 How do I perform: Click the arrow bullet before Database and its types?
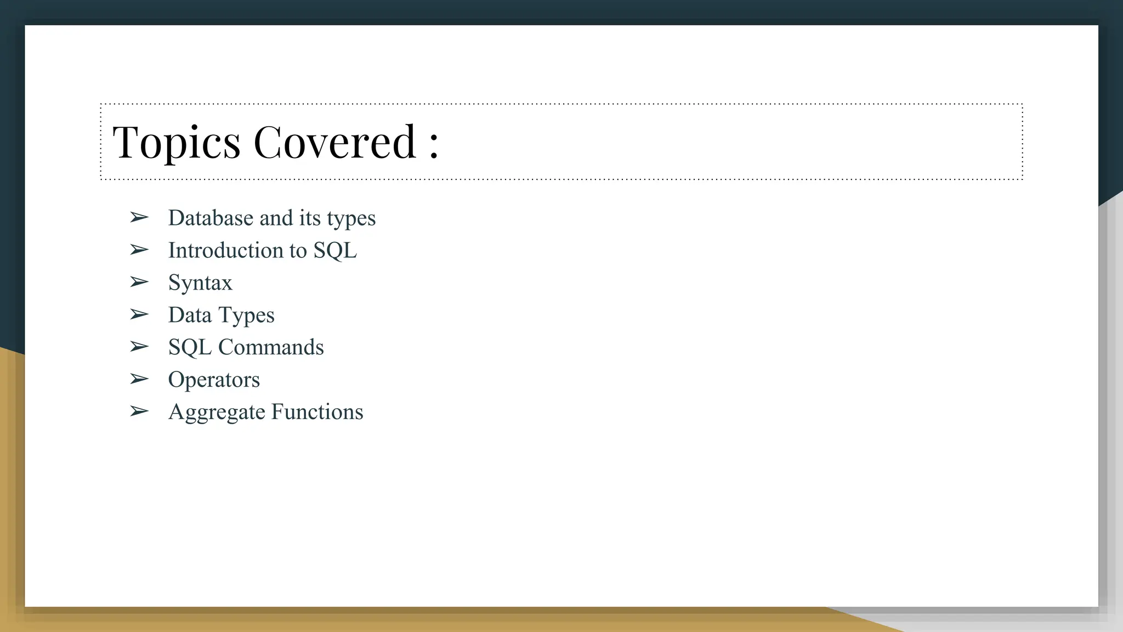[139, 218]
